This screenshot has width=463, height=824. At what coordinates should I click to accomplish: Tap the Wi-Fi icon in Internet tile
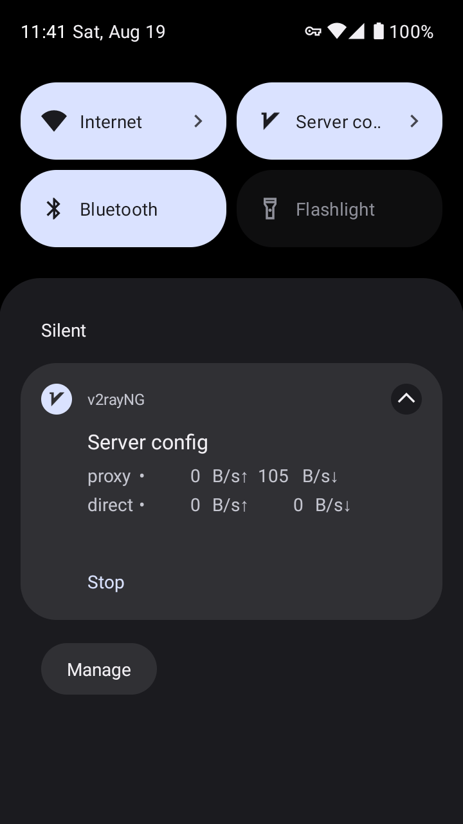coord(54,121)
